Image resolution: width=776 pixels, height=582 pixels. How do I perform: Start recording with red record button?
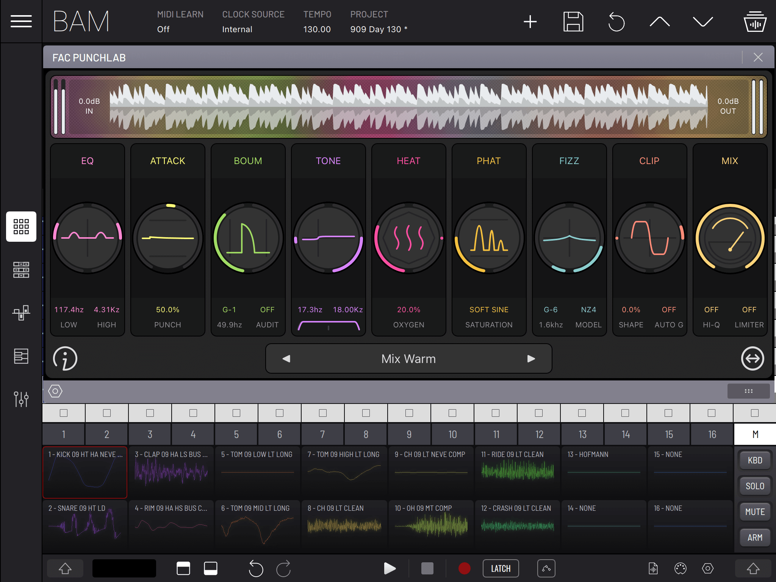click(x=465, y=568)
